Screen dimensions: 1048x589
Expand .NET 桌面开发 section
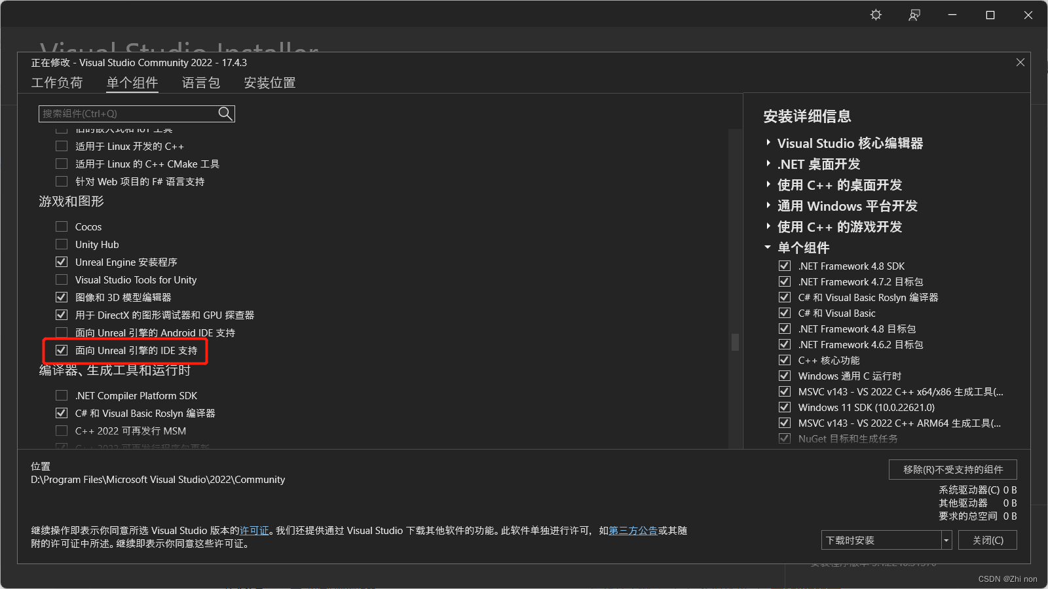(x=768, y=164)
